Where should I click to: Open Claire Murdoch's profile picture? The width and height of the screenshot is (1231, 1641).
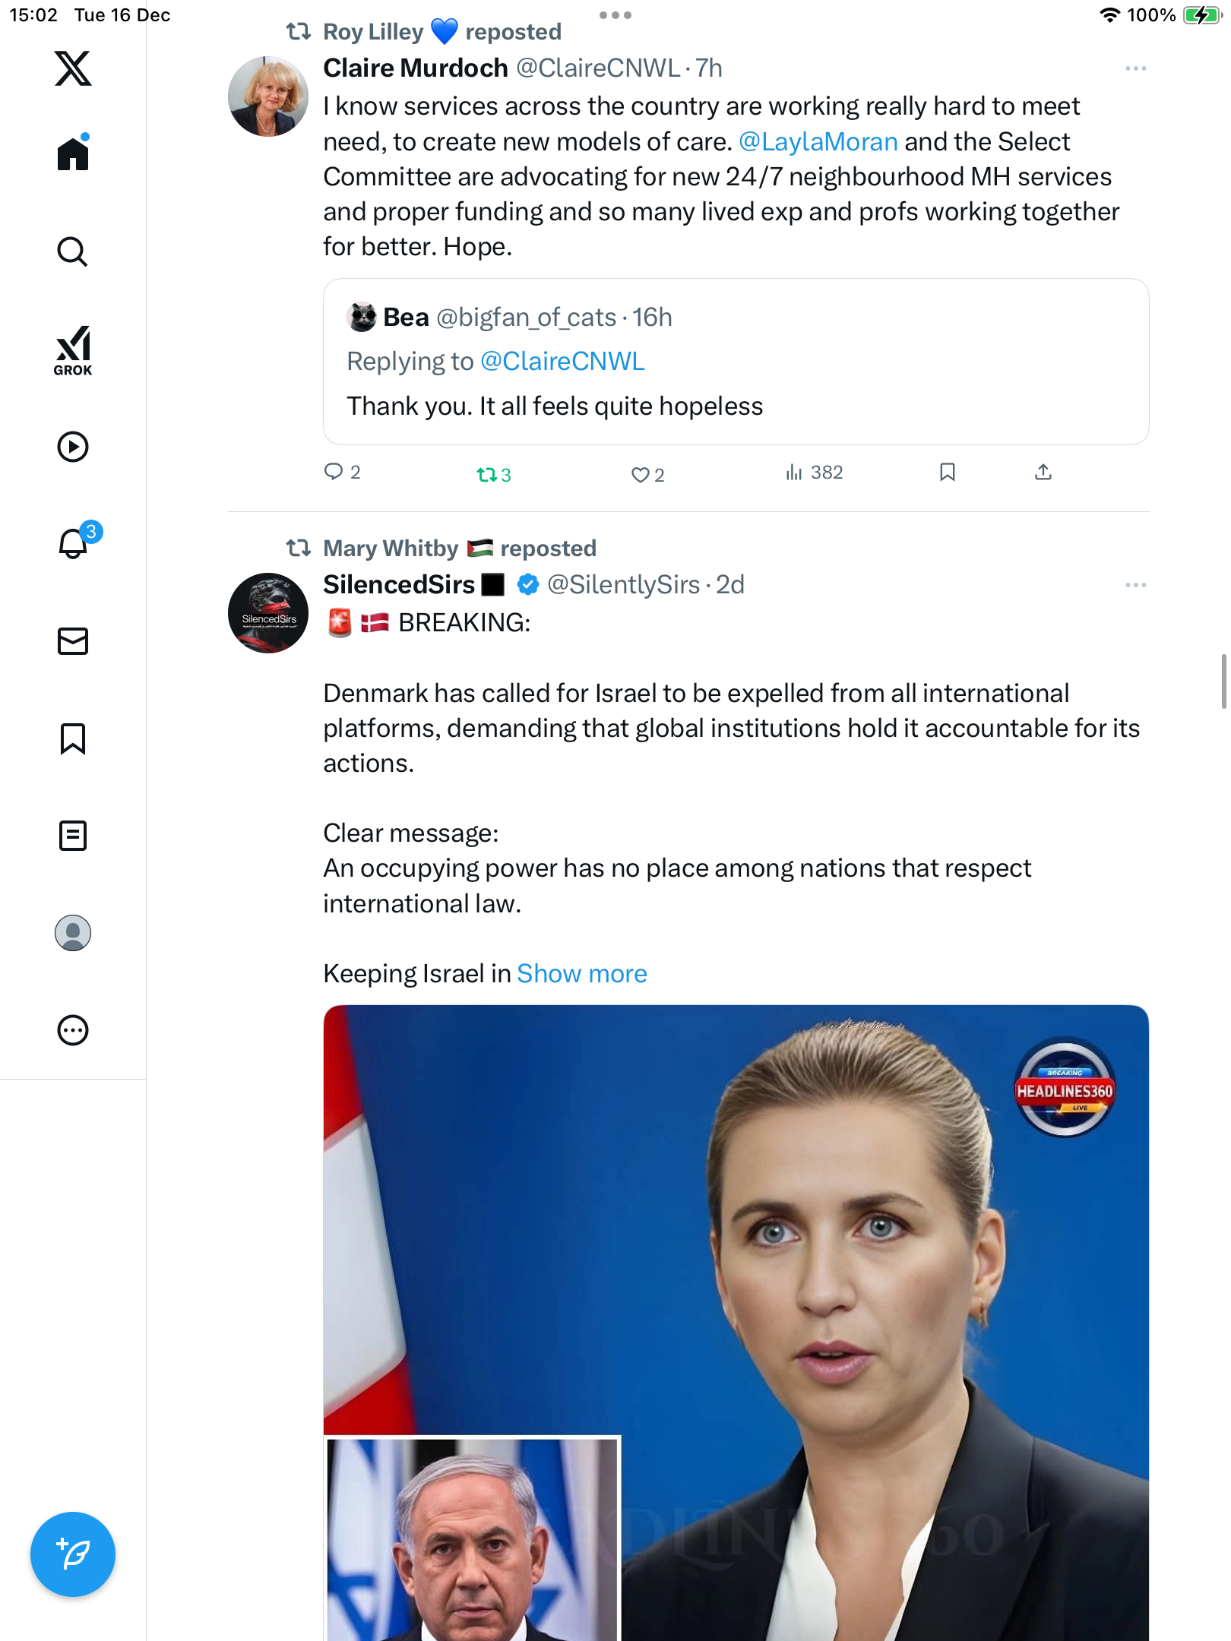(268, 96)
